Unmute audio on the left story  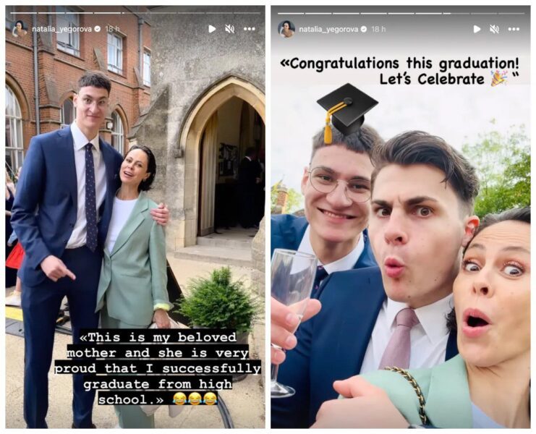tap(230, 29)
